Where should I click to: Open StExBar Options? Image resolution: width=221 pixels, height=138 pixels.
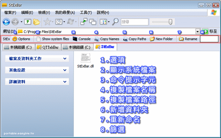pos(21,39)
